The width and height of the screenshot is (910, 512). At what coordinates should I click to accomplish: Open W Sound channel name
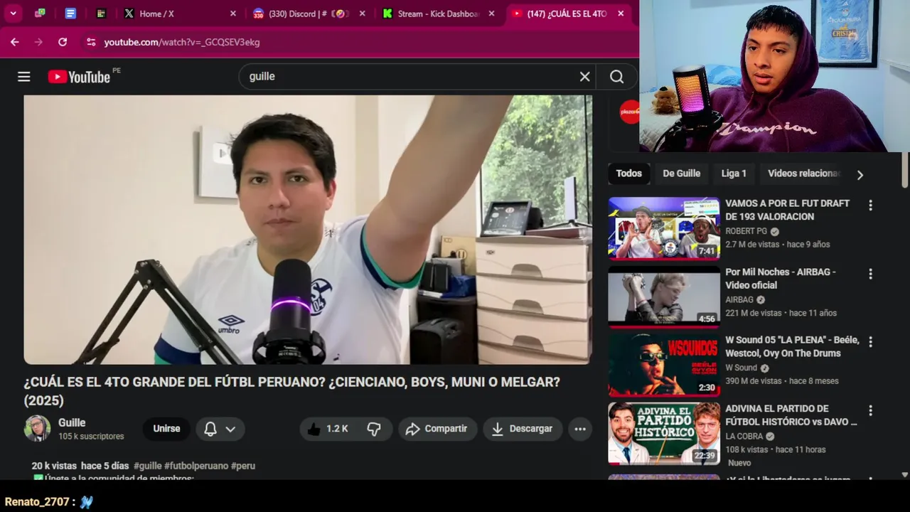pos(741,368)
